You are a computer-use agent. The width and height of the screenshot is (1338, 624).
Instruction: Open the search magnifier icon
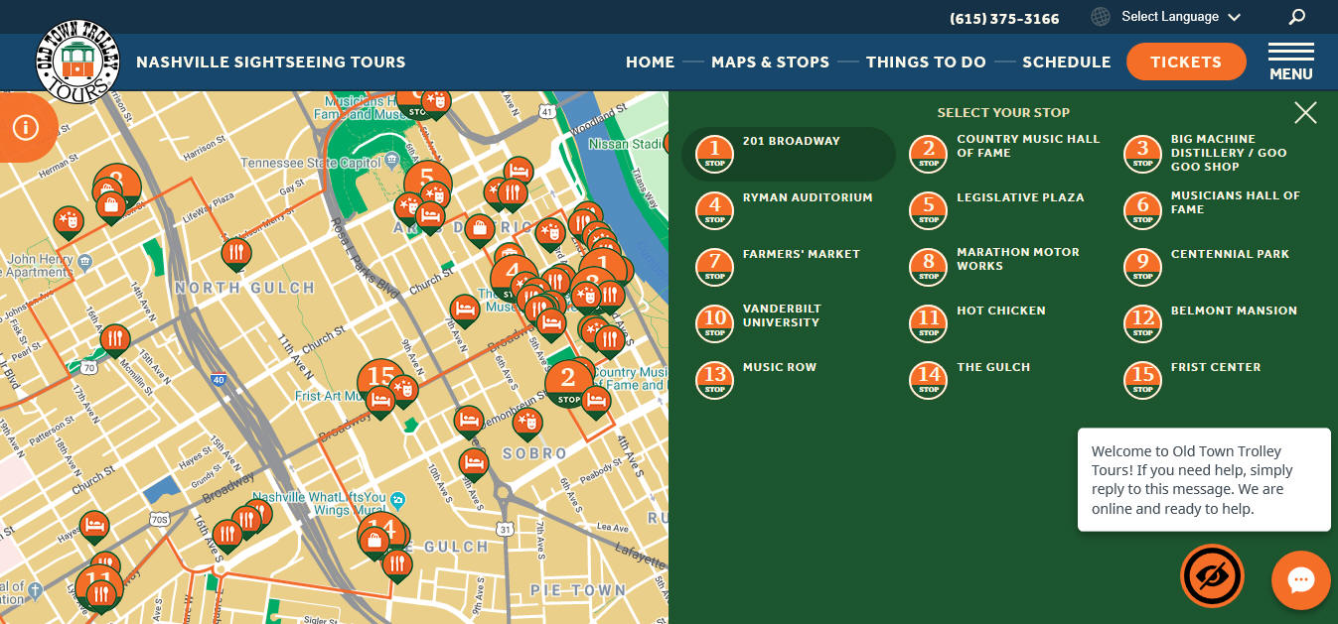pyautogui.click(x=1296, y=17)
